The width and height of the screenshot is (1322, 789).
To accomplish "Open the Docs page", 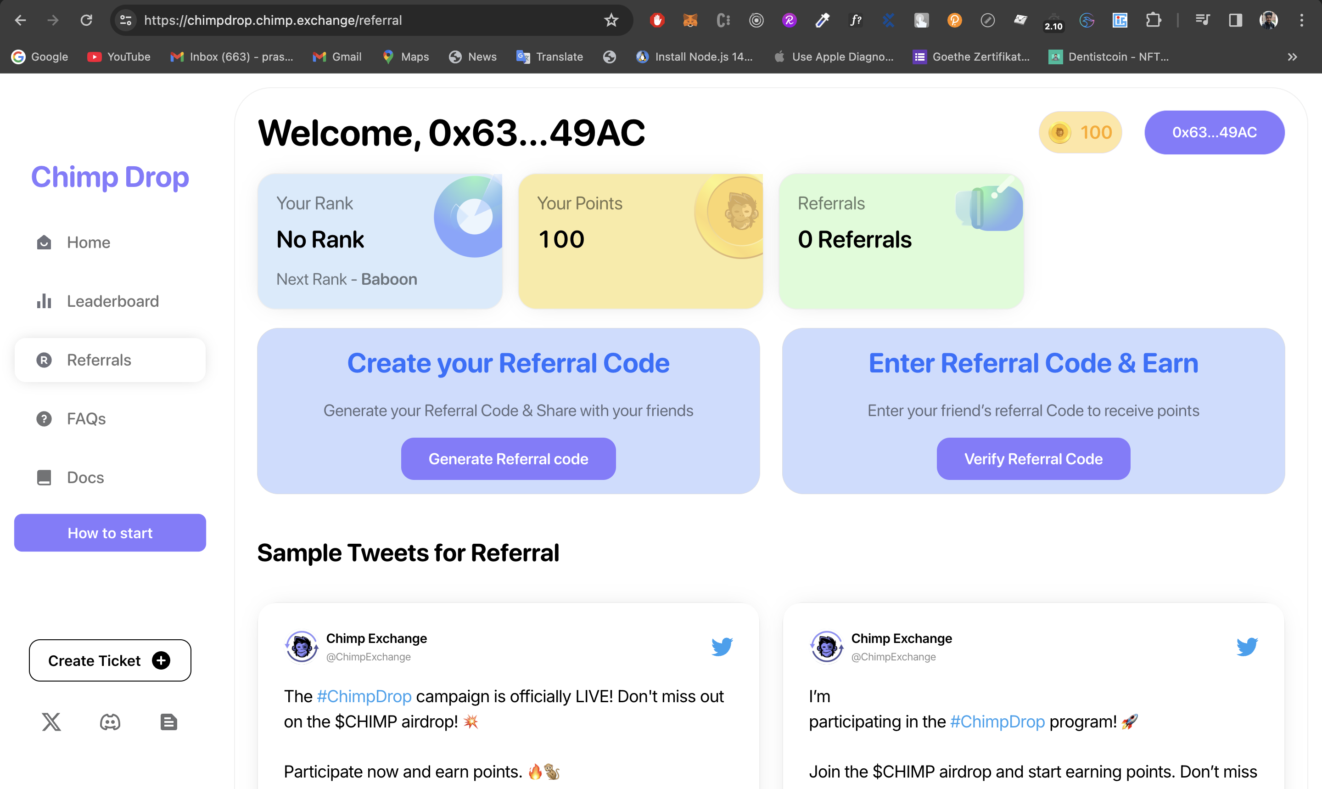I will (x=85, y=478).
